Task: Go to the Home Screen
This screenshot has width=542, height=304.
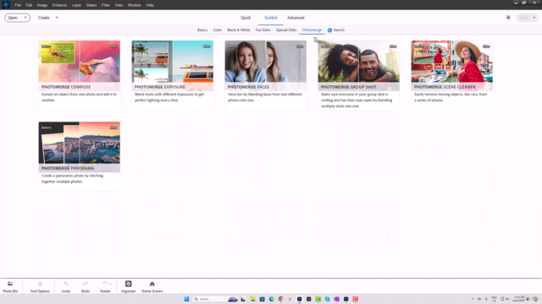Action: [152, 287]
